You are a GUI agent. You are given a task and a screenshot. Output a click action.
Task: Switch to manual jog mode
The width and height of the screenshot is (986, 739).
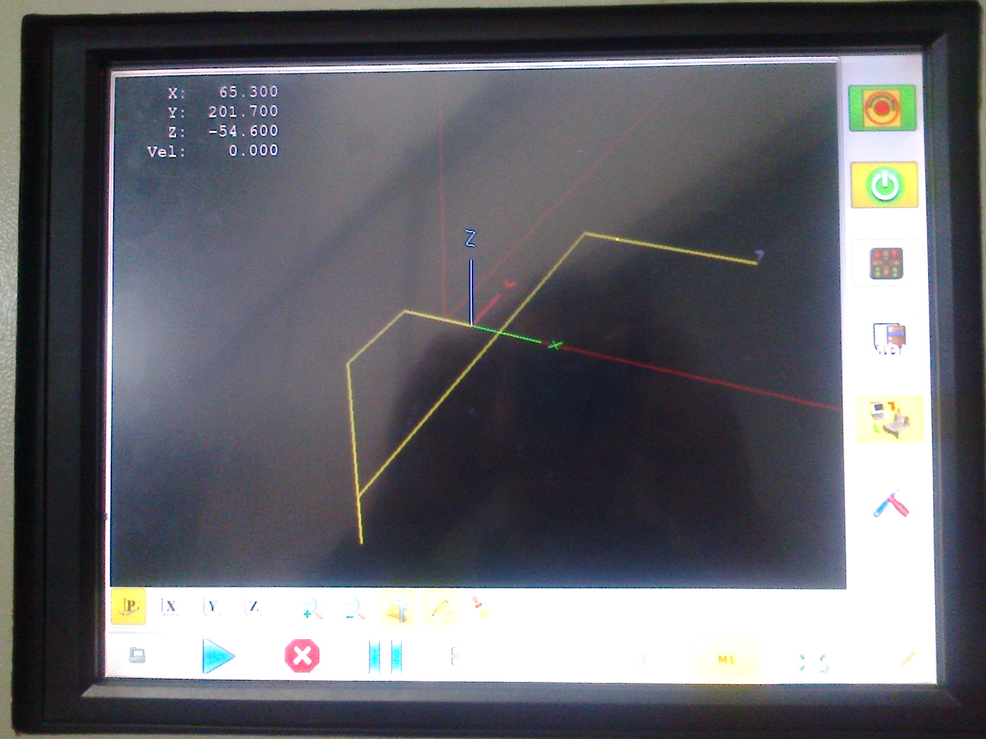click(886, 263)
